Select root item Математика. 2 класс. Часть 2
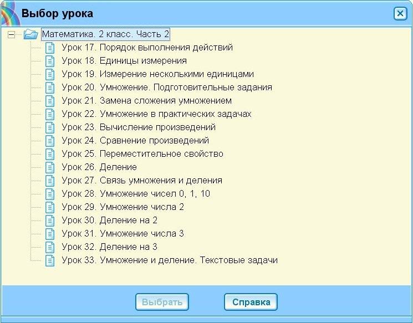413x323 pixels. tap(106, 34)
